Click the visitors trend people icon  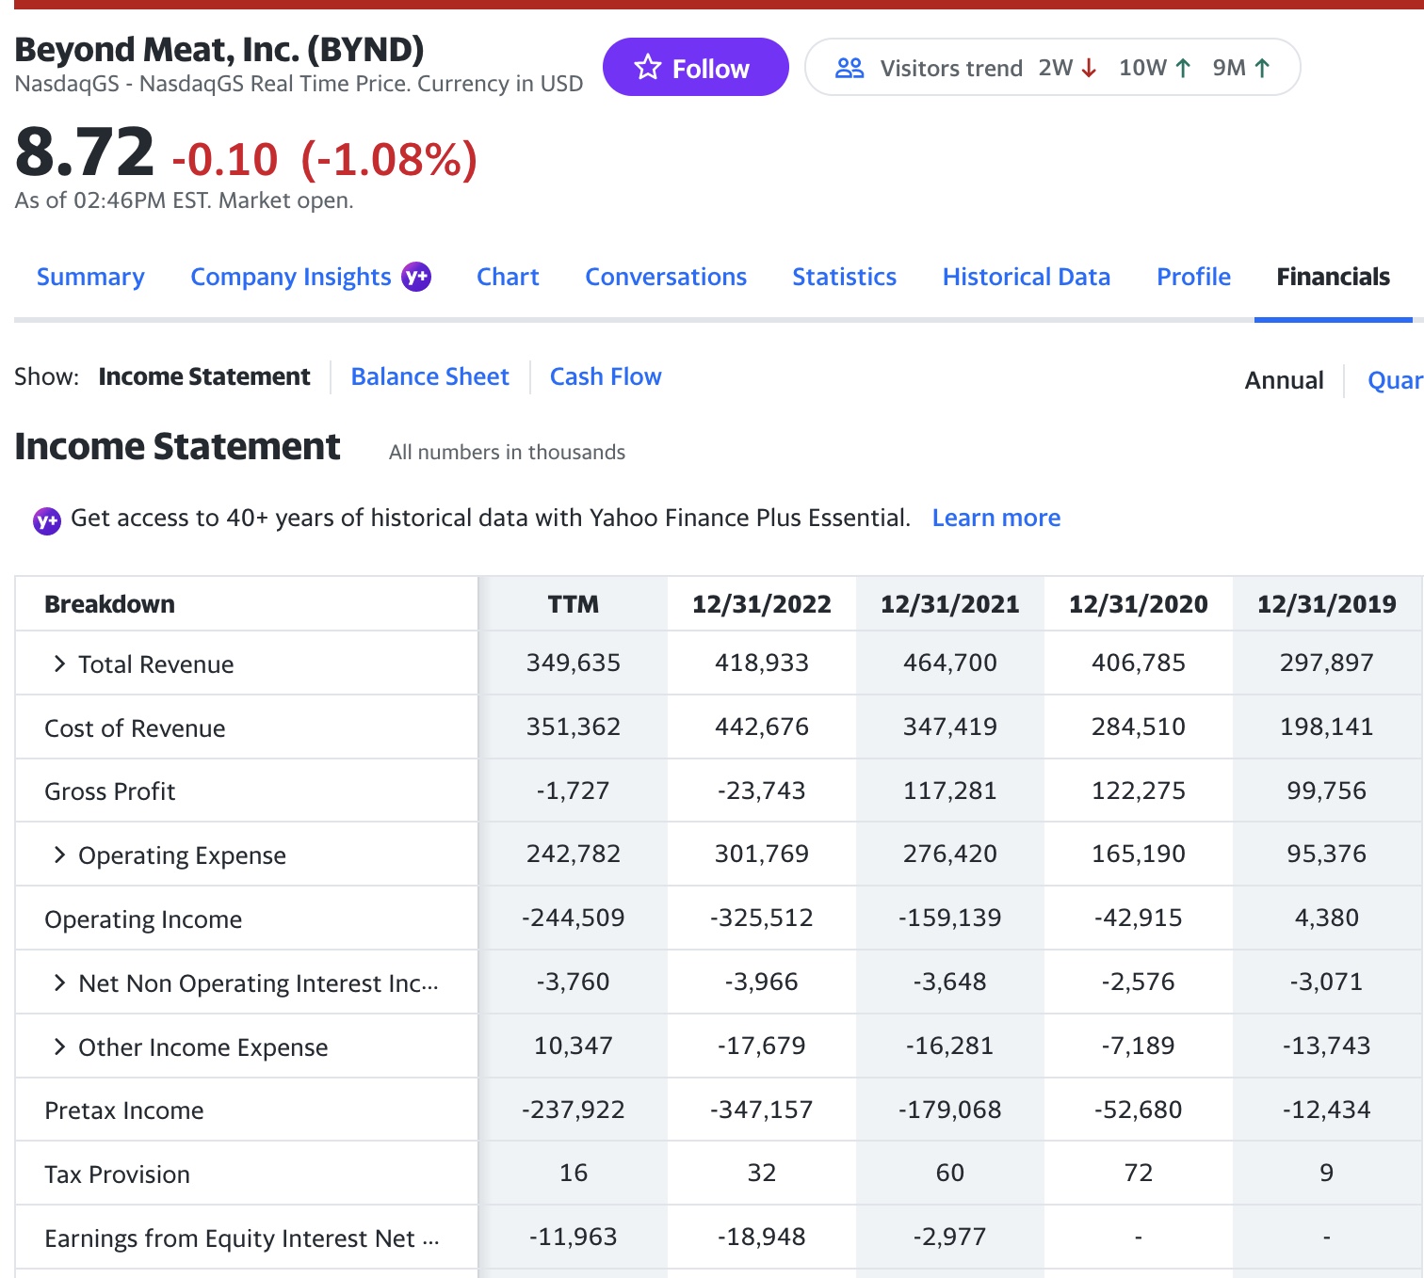click(x=850, y=68)
